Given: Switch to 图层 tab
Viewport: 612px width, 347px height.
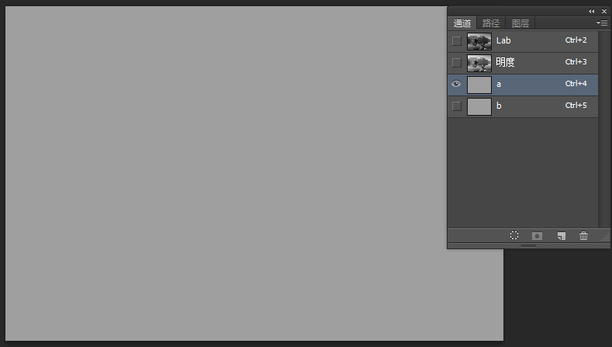Looking at the screenshot, I should click(520, 23).
